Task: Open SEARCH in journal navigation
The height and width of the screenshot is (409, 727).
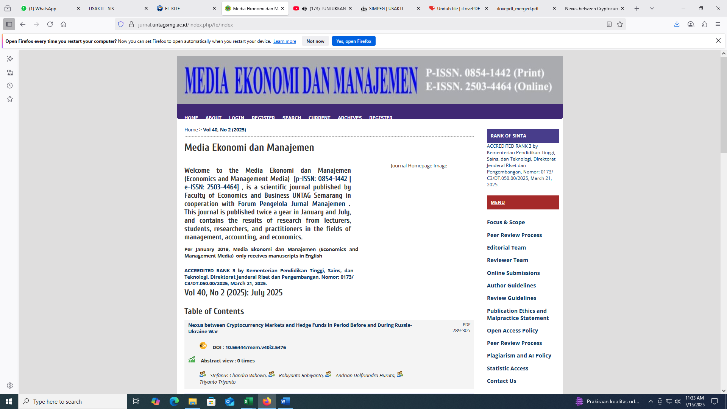Action: tap(292, 118)
